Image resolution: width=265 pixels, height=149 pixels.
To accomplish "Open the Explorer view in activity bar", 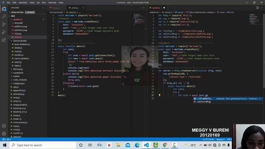I will pos(4,9).
